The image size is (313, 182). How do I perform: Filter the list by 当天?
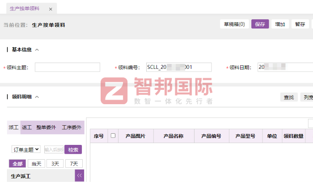(36, 164)
